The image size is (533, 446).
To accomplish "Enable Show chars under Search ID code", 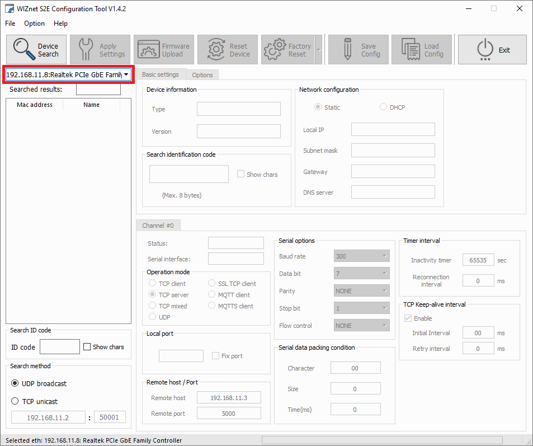I will click(87, 347).
